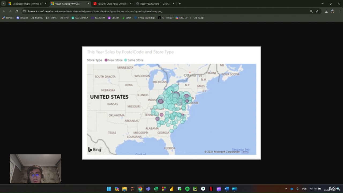Switch the POR keyboard language

[x=304, y=189]
